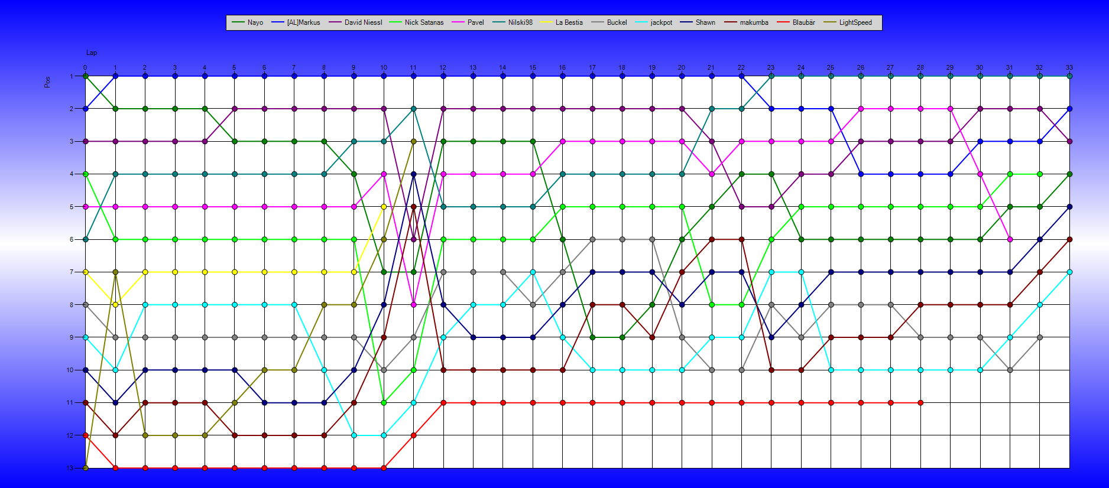Click Pavel's point at lap 11, position 8

(x=413, y=305)
